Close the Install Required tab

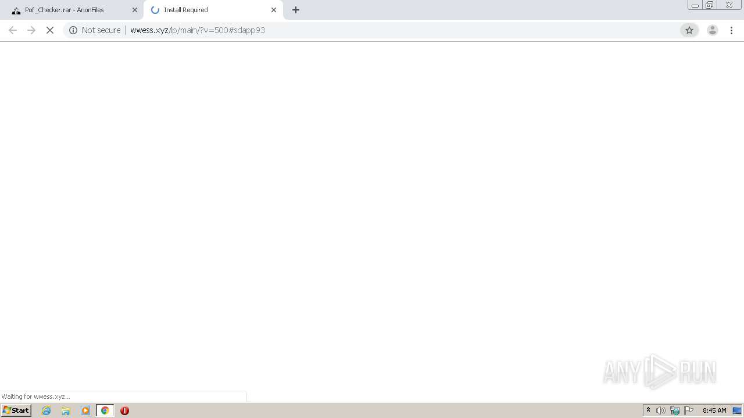[274, 10]
